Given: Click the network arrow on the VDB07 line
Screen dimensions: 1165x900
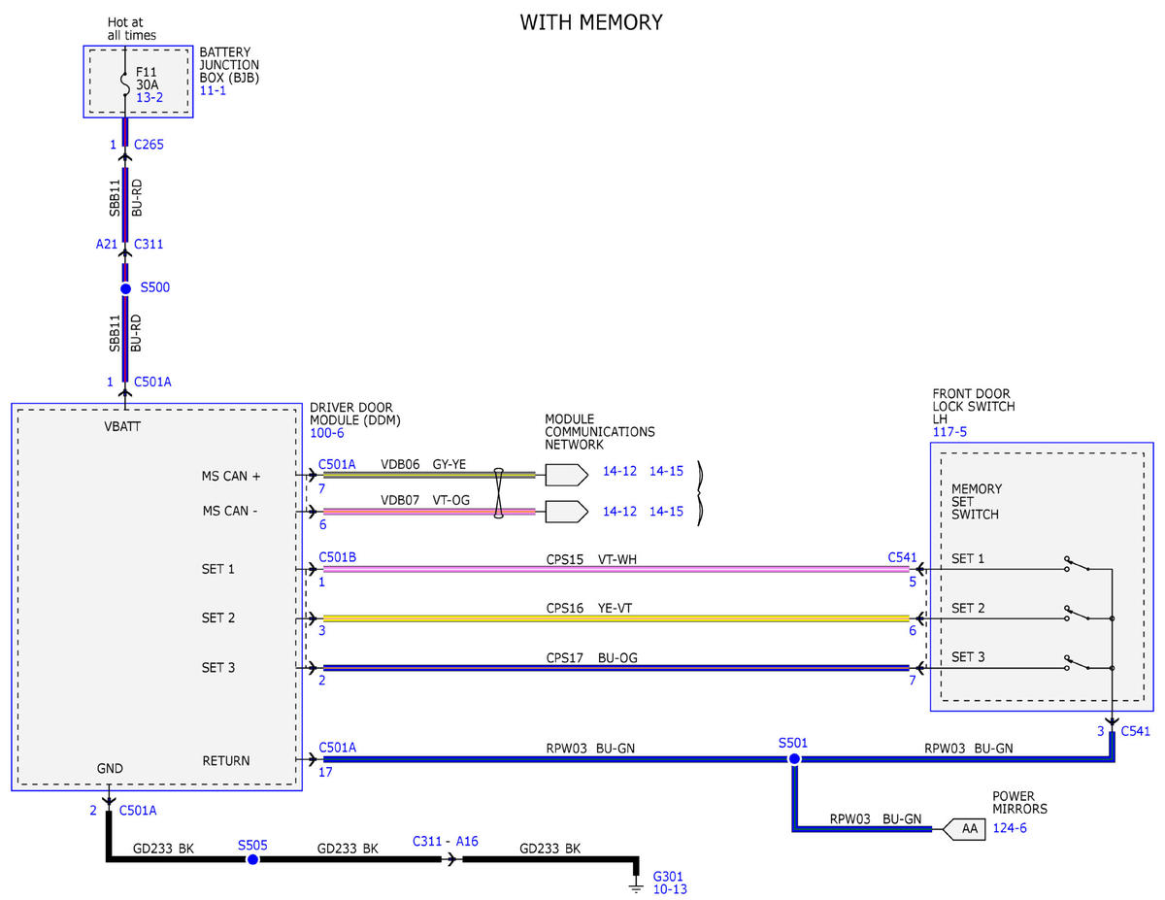Looking at the screenshot, I should click(x=567, y=511).
